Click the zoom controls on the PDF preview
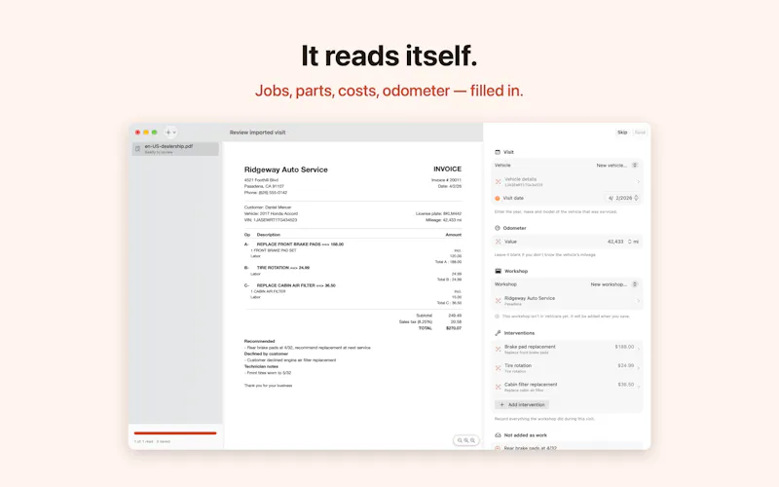 (466, 440)
